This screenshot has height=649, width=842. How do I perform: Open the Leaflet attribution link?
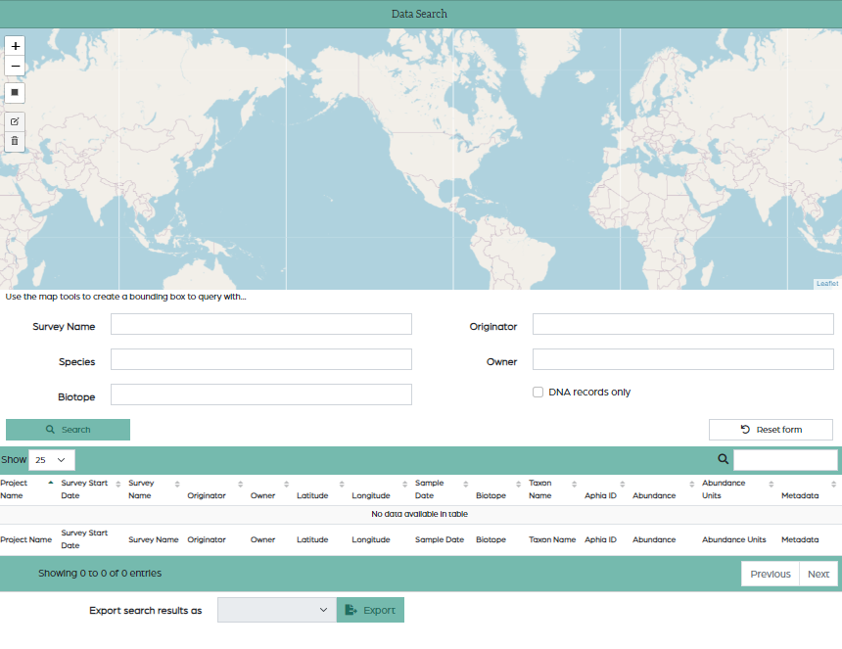(827, 284)
